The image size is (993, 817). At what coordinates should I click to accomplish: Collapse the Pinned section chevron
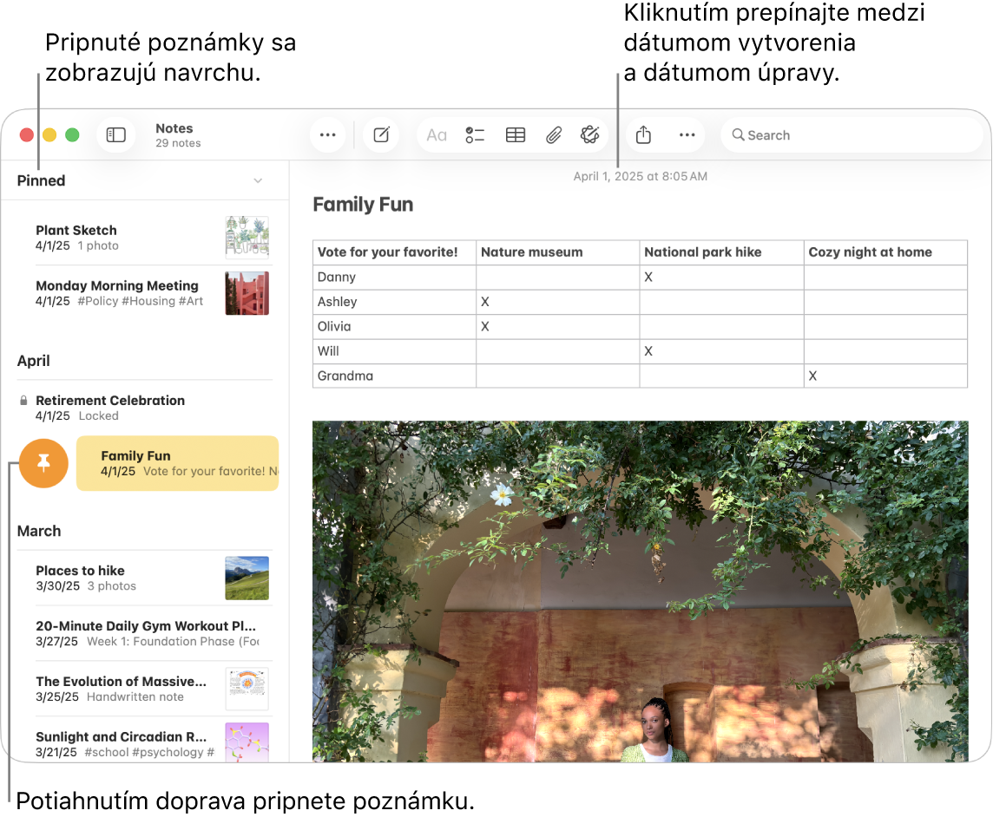click(258, 180)
